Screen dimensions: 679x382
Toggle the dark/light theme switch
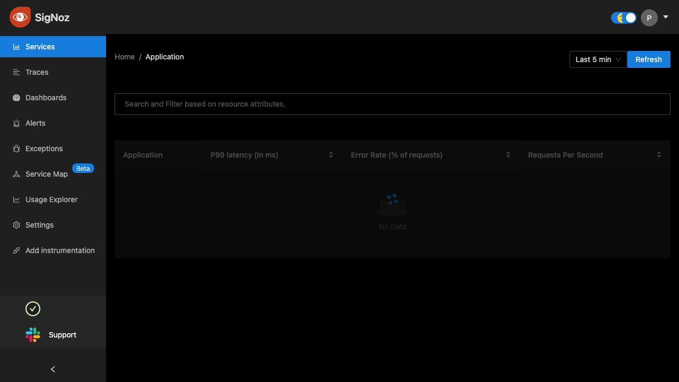click(623, 18)
